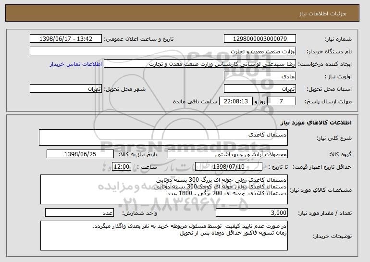Click the delivery city field تهران
The height and width of the screenshot is (262, 370).
coord(66,89)
